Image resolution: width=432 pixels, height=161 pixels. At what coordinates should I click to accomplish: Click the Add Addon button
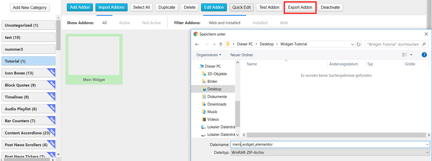(80, 7)
